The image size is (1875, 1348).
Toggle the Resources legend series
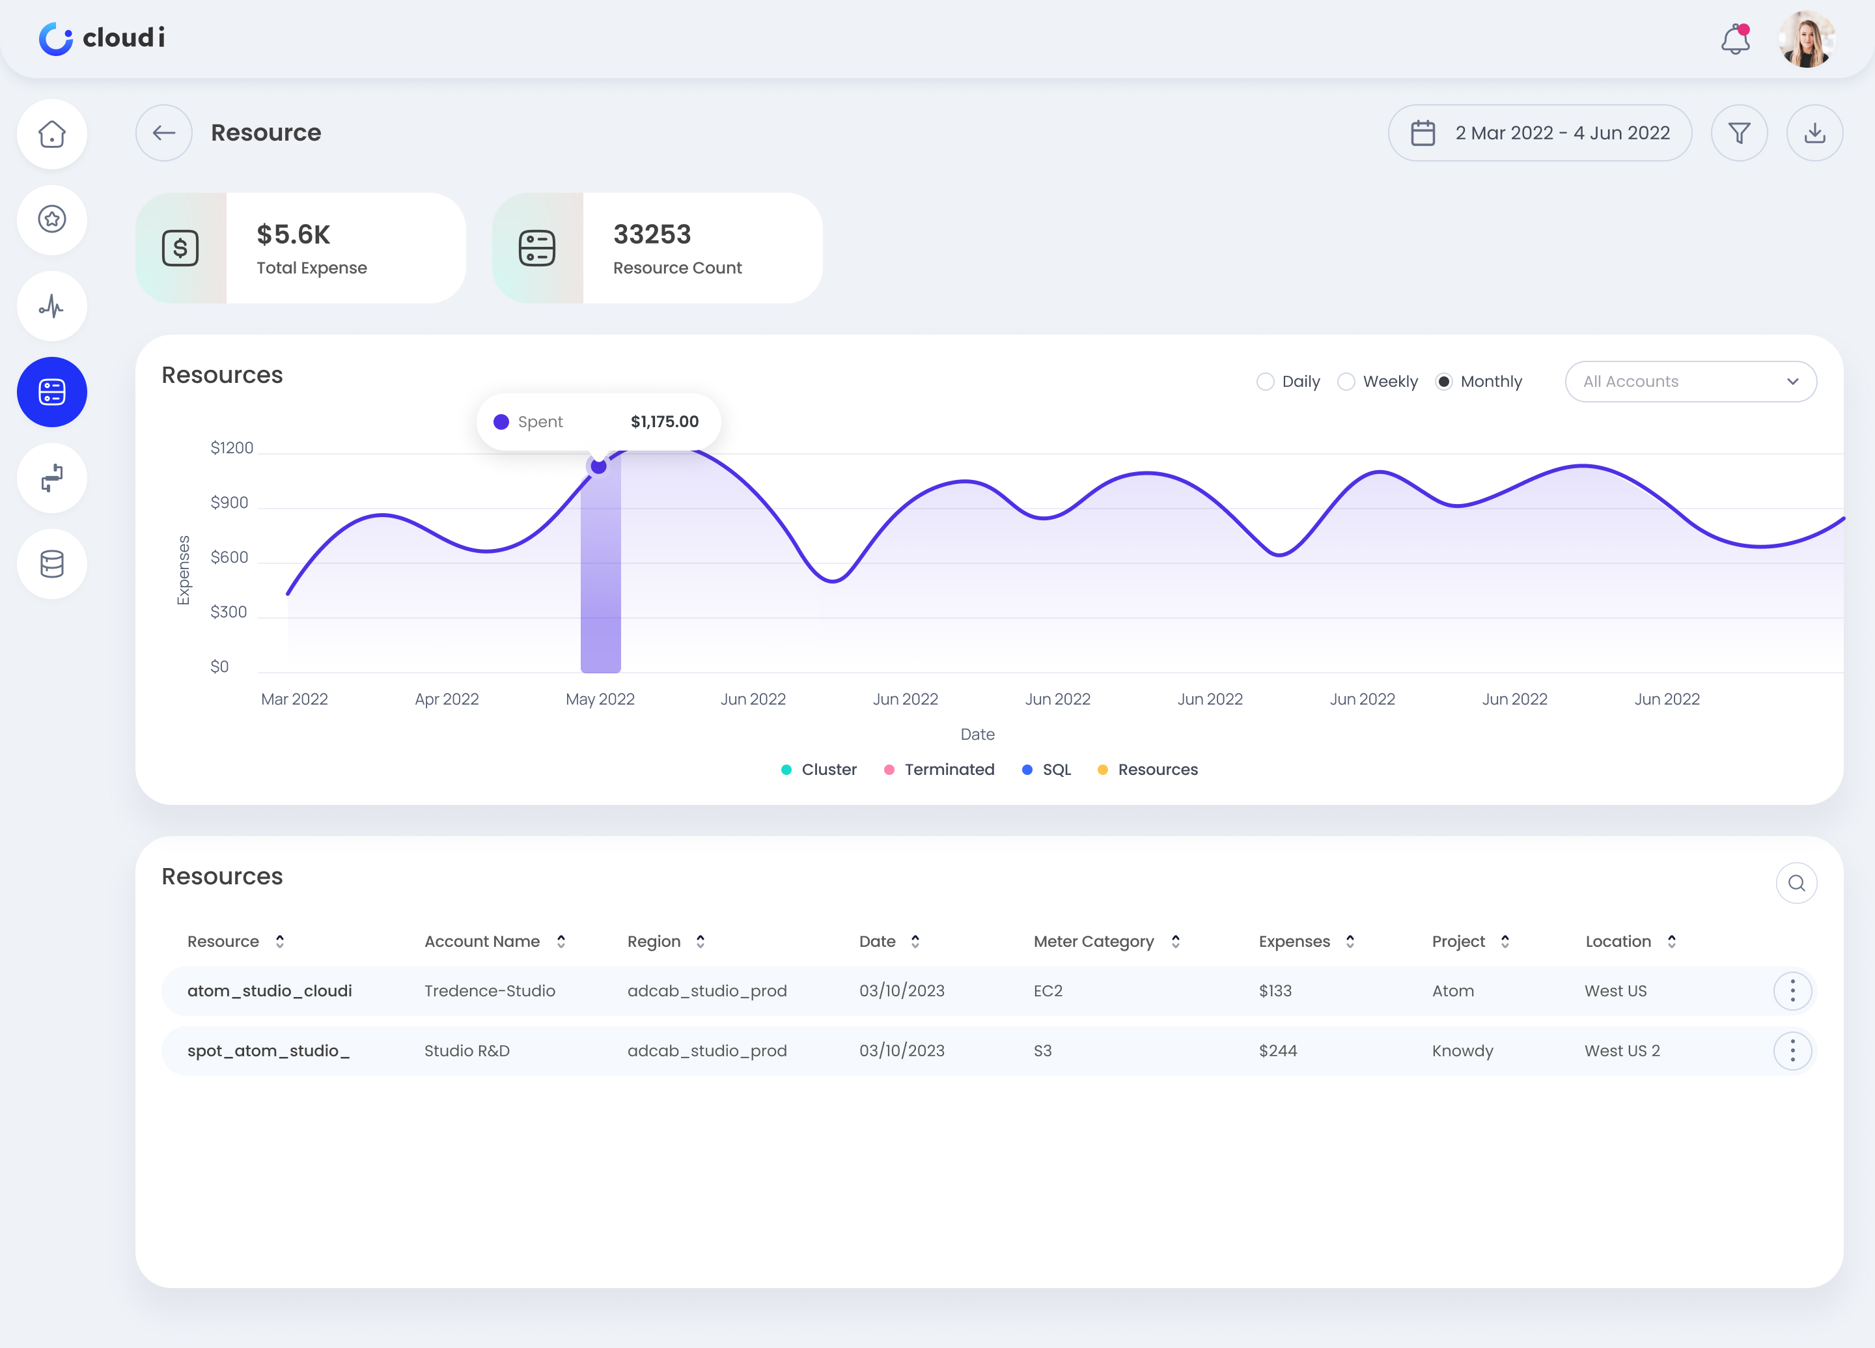1148,769
